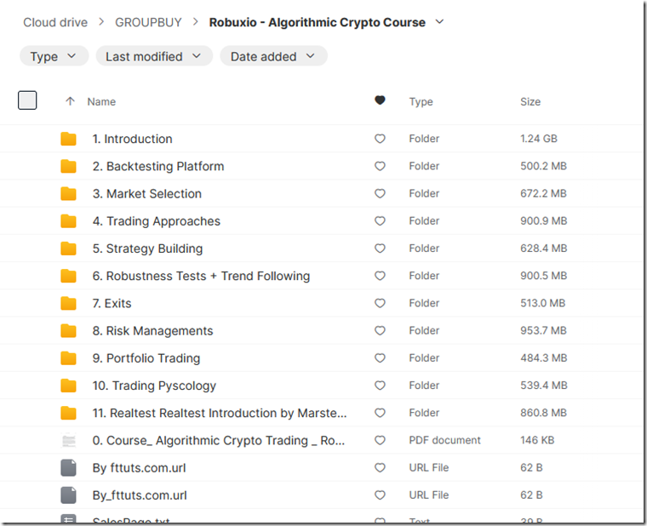The height and width of the screenshot is (526, 647).
Task: Click folder icon next to 5. Strategy Building
Action: click(68, 249)
